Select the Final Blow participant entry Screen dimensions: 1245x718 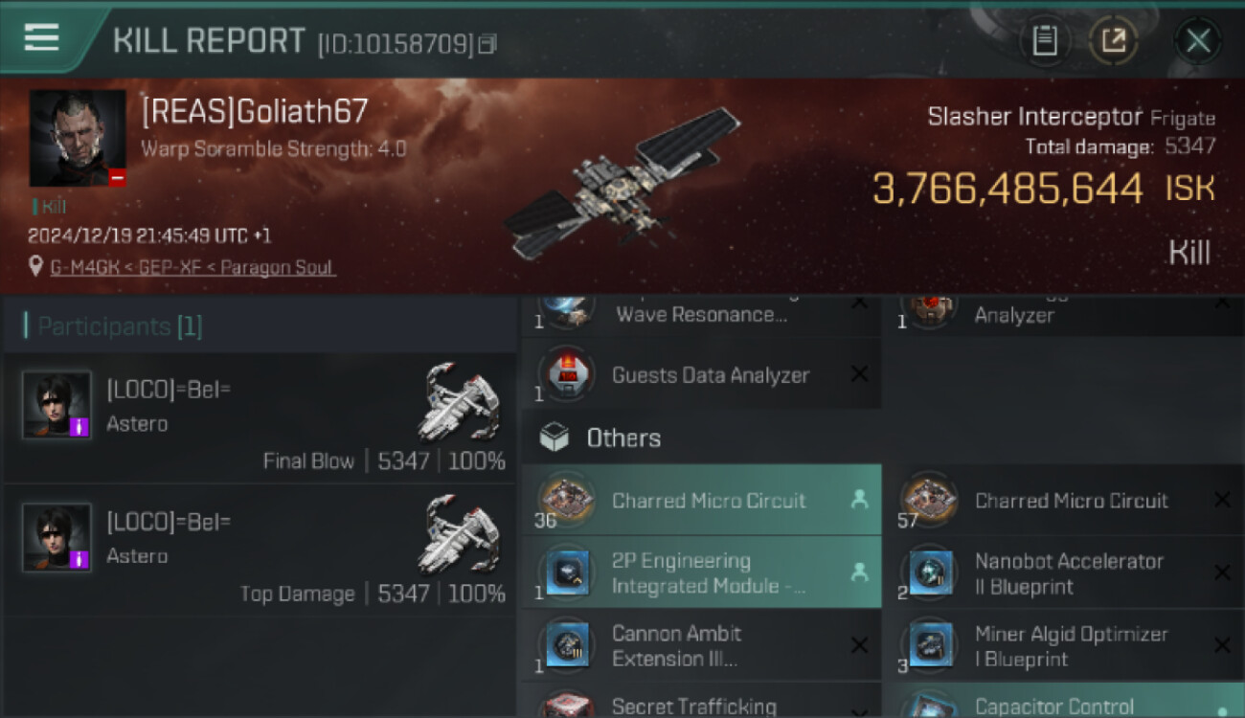pyautogui.click(x=259, y=418)
